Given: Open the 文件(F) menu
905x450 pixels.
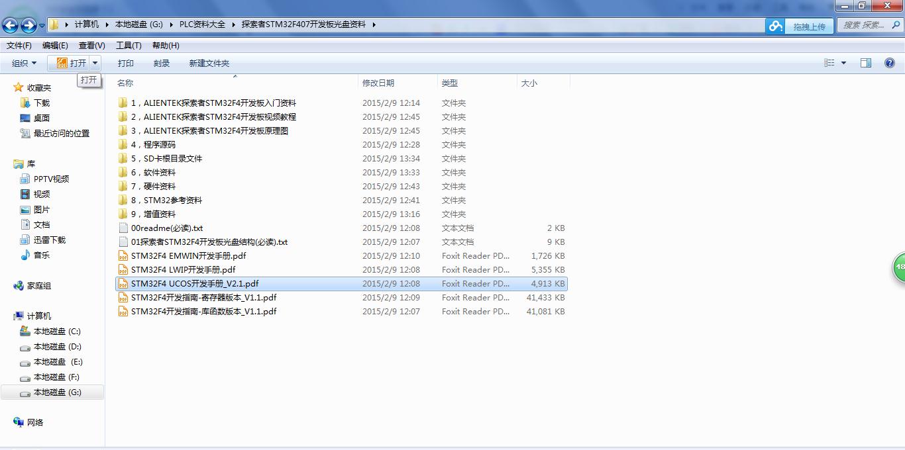Looking at the screenshot, I should tap(19, 46).
